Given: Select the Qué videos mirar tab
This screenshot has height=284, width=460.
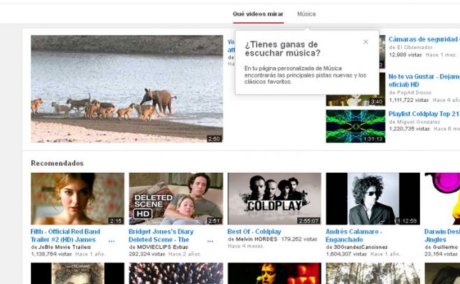Looking at the screenshot, I should pos(258,14).
